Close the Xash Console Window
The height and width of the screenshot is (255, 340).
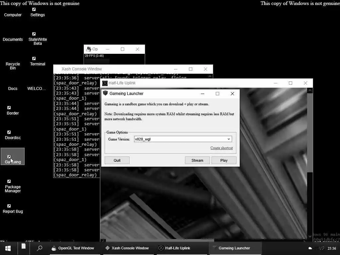tap(206, 69)
